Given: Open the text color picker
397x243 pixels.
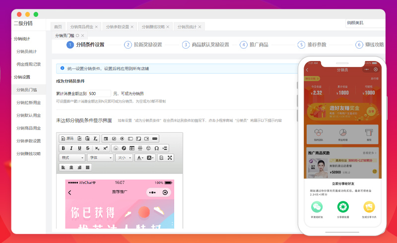Looking at the screenshot, I should (x=139, y=158).
